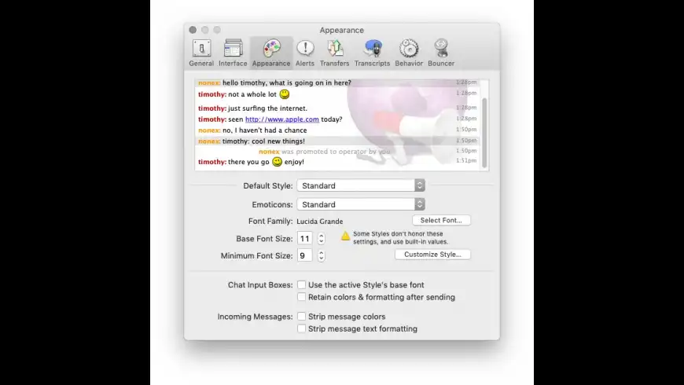Open the http://www.apple.com link

pyautogui.click(x=281, y=119)
